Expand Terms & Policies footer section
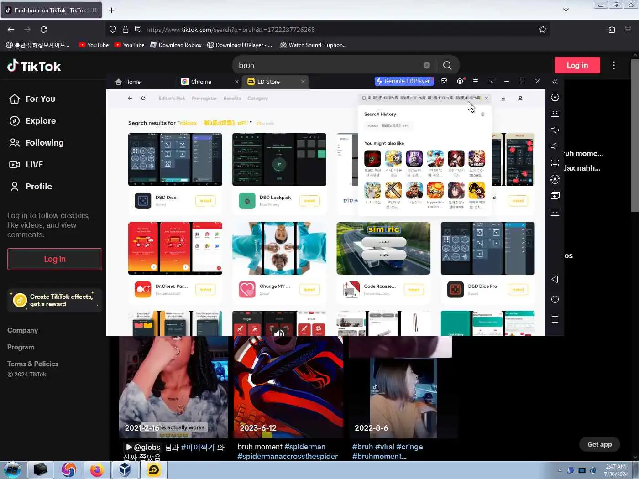 33,364
